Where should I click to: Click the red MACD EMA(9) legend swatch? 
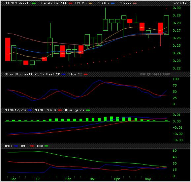(x=60, y=110)
